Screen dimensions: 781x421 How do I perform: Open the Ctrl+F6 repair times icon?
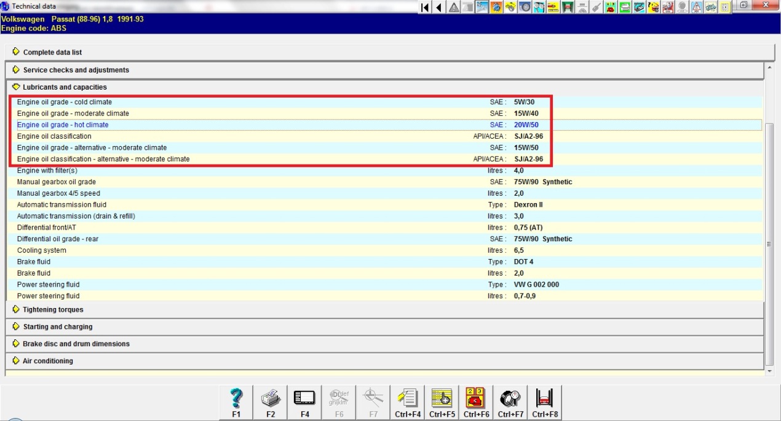point(476,402)
